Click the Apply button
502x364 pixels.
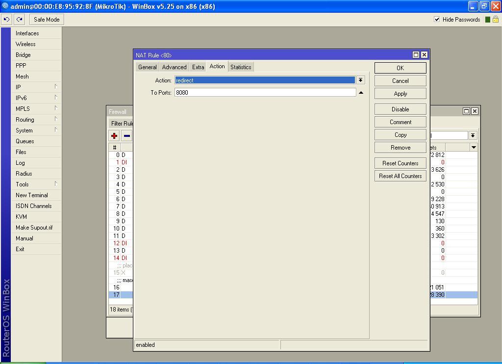tap(400, 94)
